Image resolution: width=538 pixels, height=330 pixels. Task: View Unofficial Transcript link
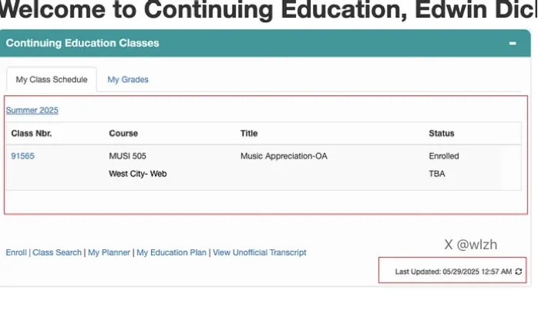click(x=260, y=252)
